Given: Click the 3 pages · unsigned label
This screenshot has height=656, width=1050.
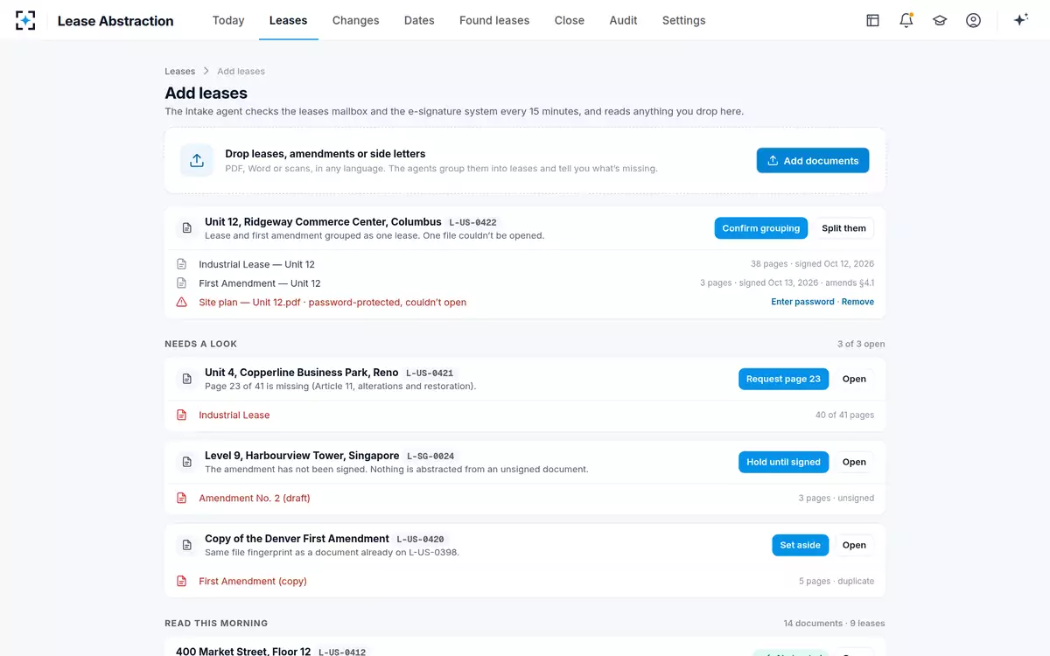Looking at the screenshot, I should point(836,498).
